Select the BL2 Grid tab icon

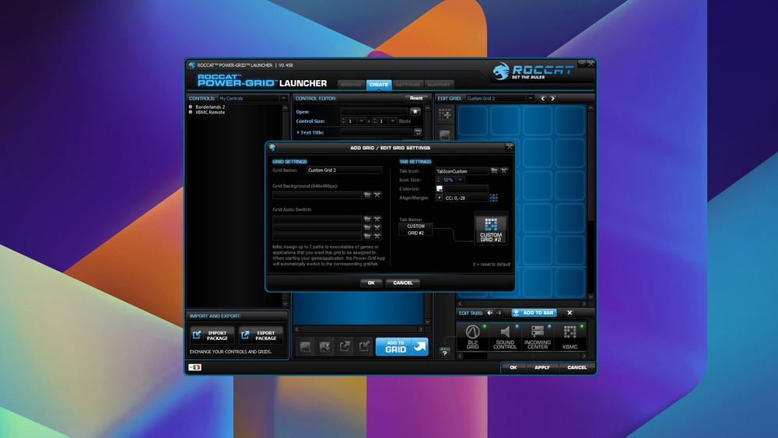click(x=473, y=338)
